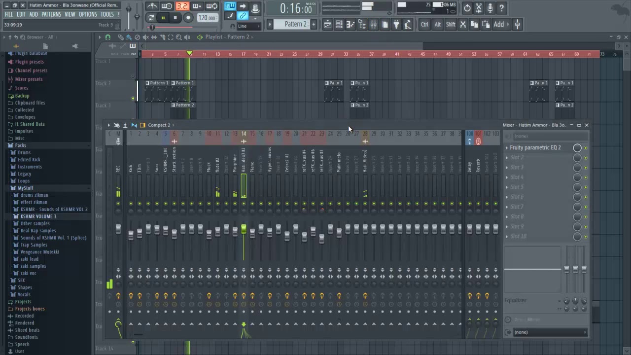Toggle pattern/song mode button
The image size is (631, 355).
click(x=151, y=18)
